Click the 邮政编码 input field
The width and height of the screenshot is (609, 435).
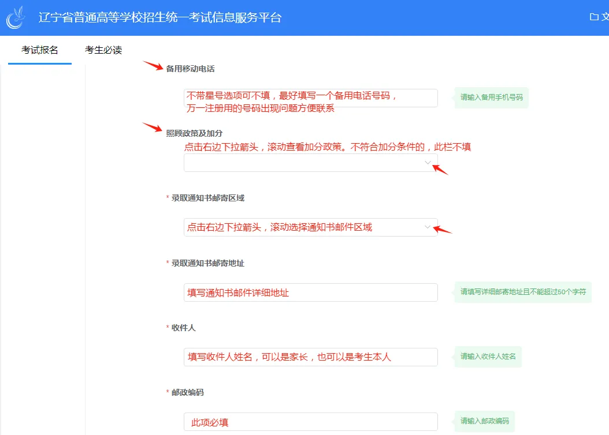point(311,422)
